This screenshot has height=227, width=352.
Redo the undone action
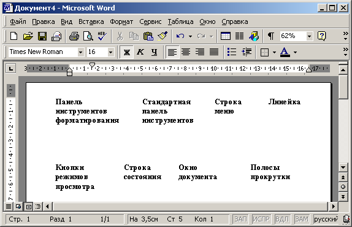201,36
